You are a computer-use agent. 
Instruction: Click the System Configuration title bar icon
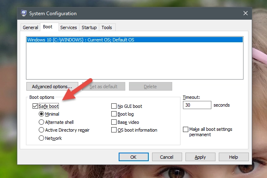click(23, 13)
